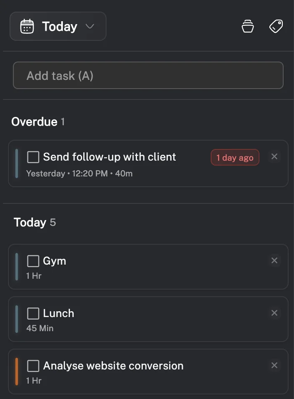Expand the Today selector chevron

click(89, 26)
